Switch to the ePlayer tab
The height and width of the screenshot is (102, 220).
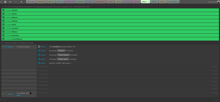pyautogui.click(x=163, y=2)
